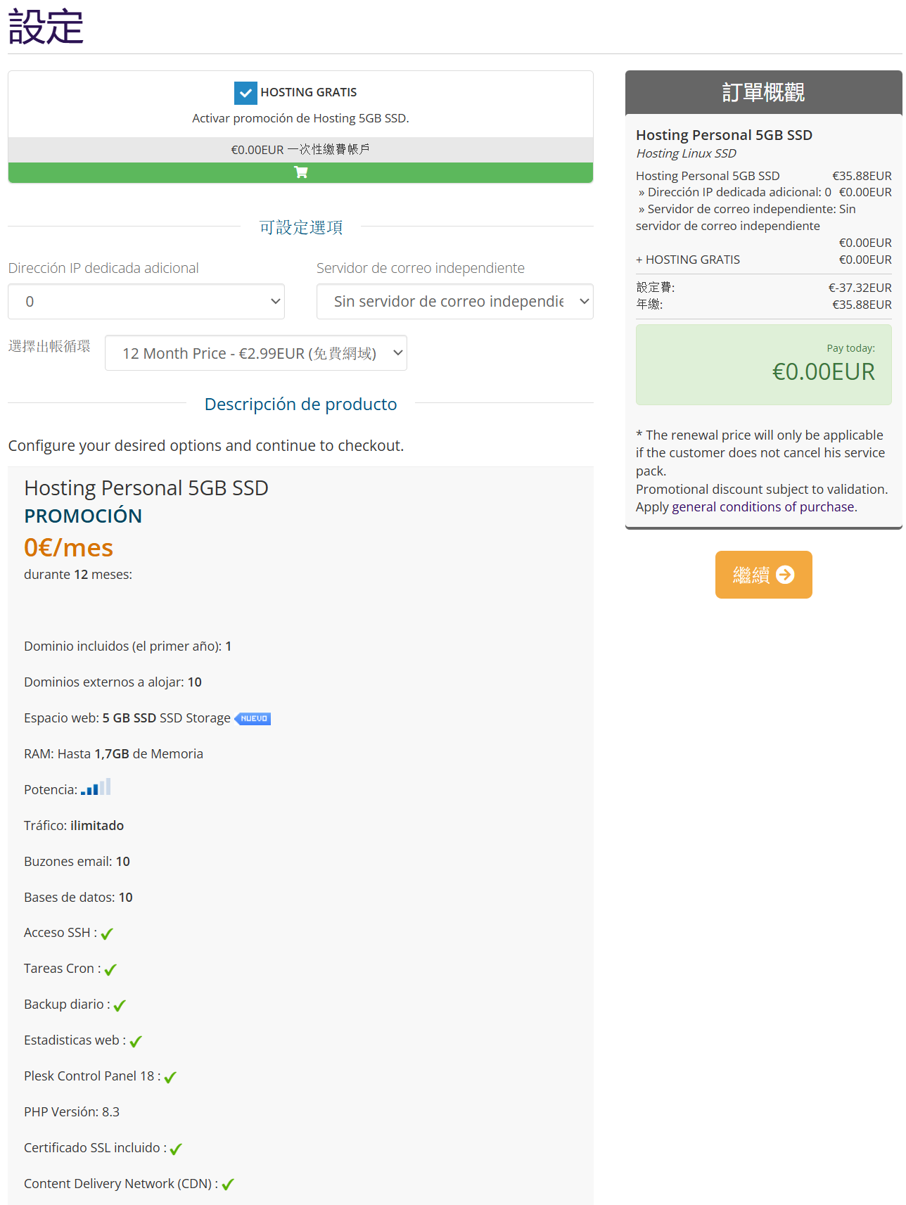906x1205 pixels.
Task: Click the checkmark beside Certificado SSL incluido
Action: (x=176, y=1149)
